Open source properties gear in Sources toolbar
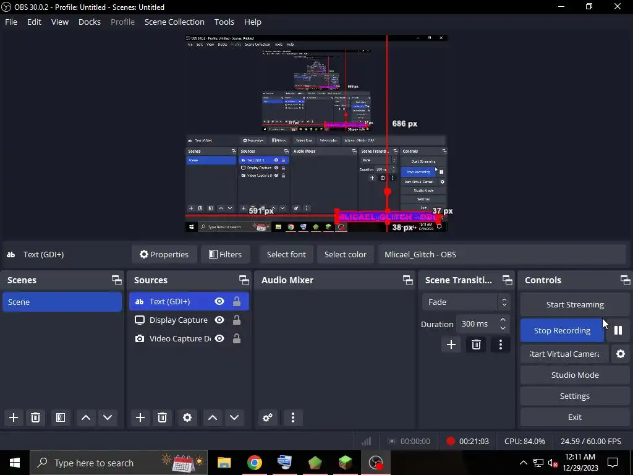The image size is (633, 475). (x=187, y=417)
